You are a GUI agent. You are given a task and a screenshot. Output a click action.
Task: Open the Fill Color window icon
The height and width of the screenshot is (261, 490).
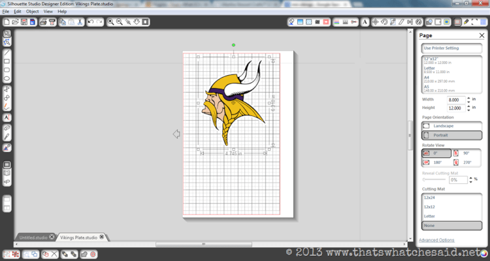point(291,22)
